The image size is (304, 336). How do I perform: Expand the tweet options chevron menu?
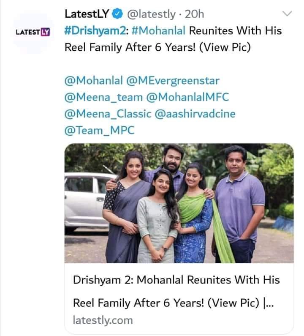[287, 14]
